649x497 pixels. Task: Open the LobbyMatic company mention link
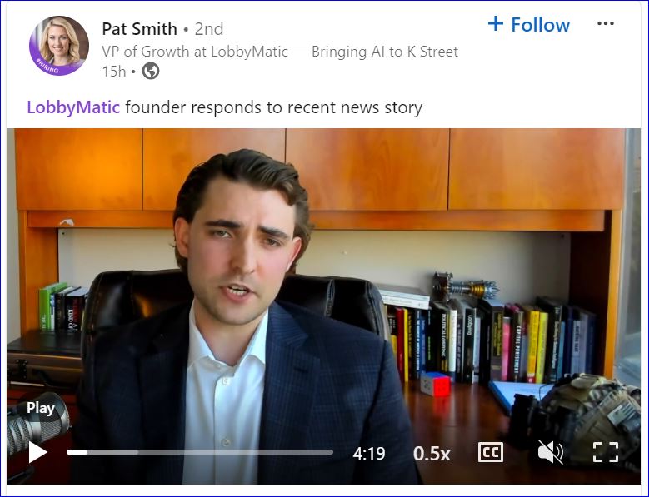pyautogui.click(x=73, y=107)
